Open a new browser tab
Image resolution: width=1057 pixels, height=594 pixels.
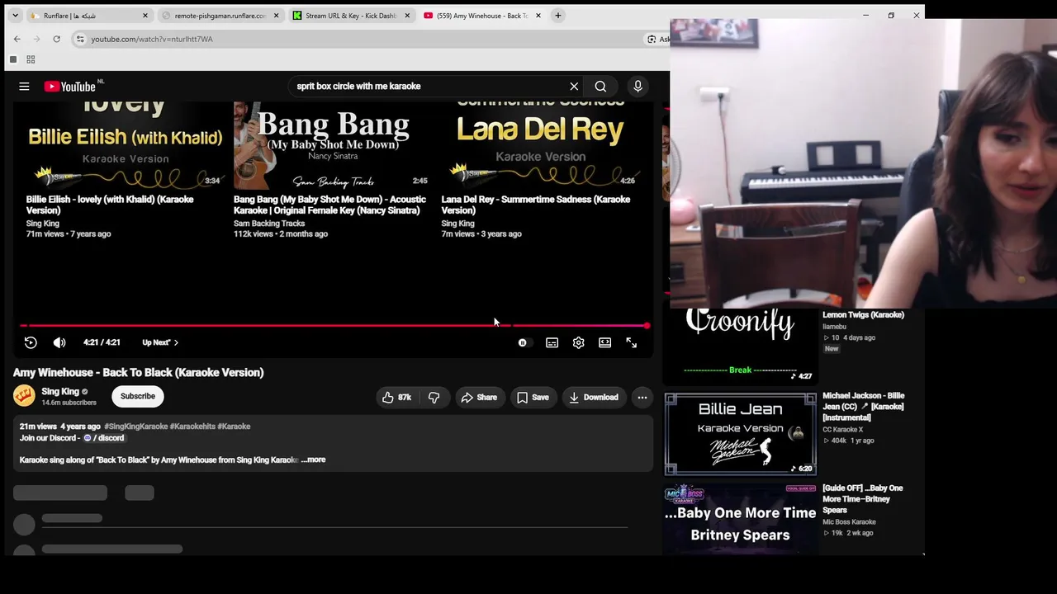[x=558, y=16]
